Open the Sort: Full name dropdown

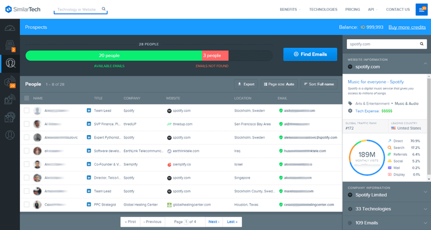point(319,85)
